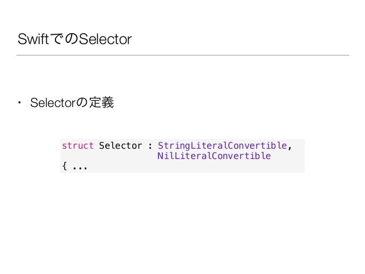This screenshot has width=365, height=274.
Task: Click the empty gray area of the code block
Action: pos(209,166)
